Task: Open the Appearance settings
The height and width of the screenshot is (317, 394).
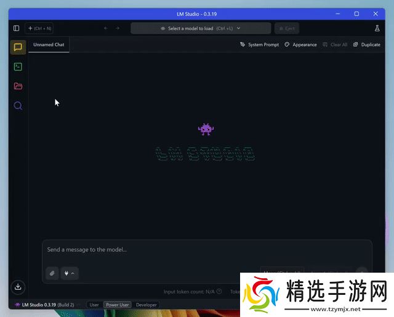Action: coord(300,45)
